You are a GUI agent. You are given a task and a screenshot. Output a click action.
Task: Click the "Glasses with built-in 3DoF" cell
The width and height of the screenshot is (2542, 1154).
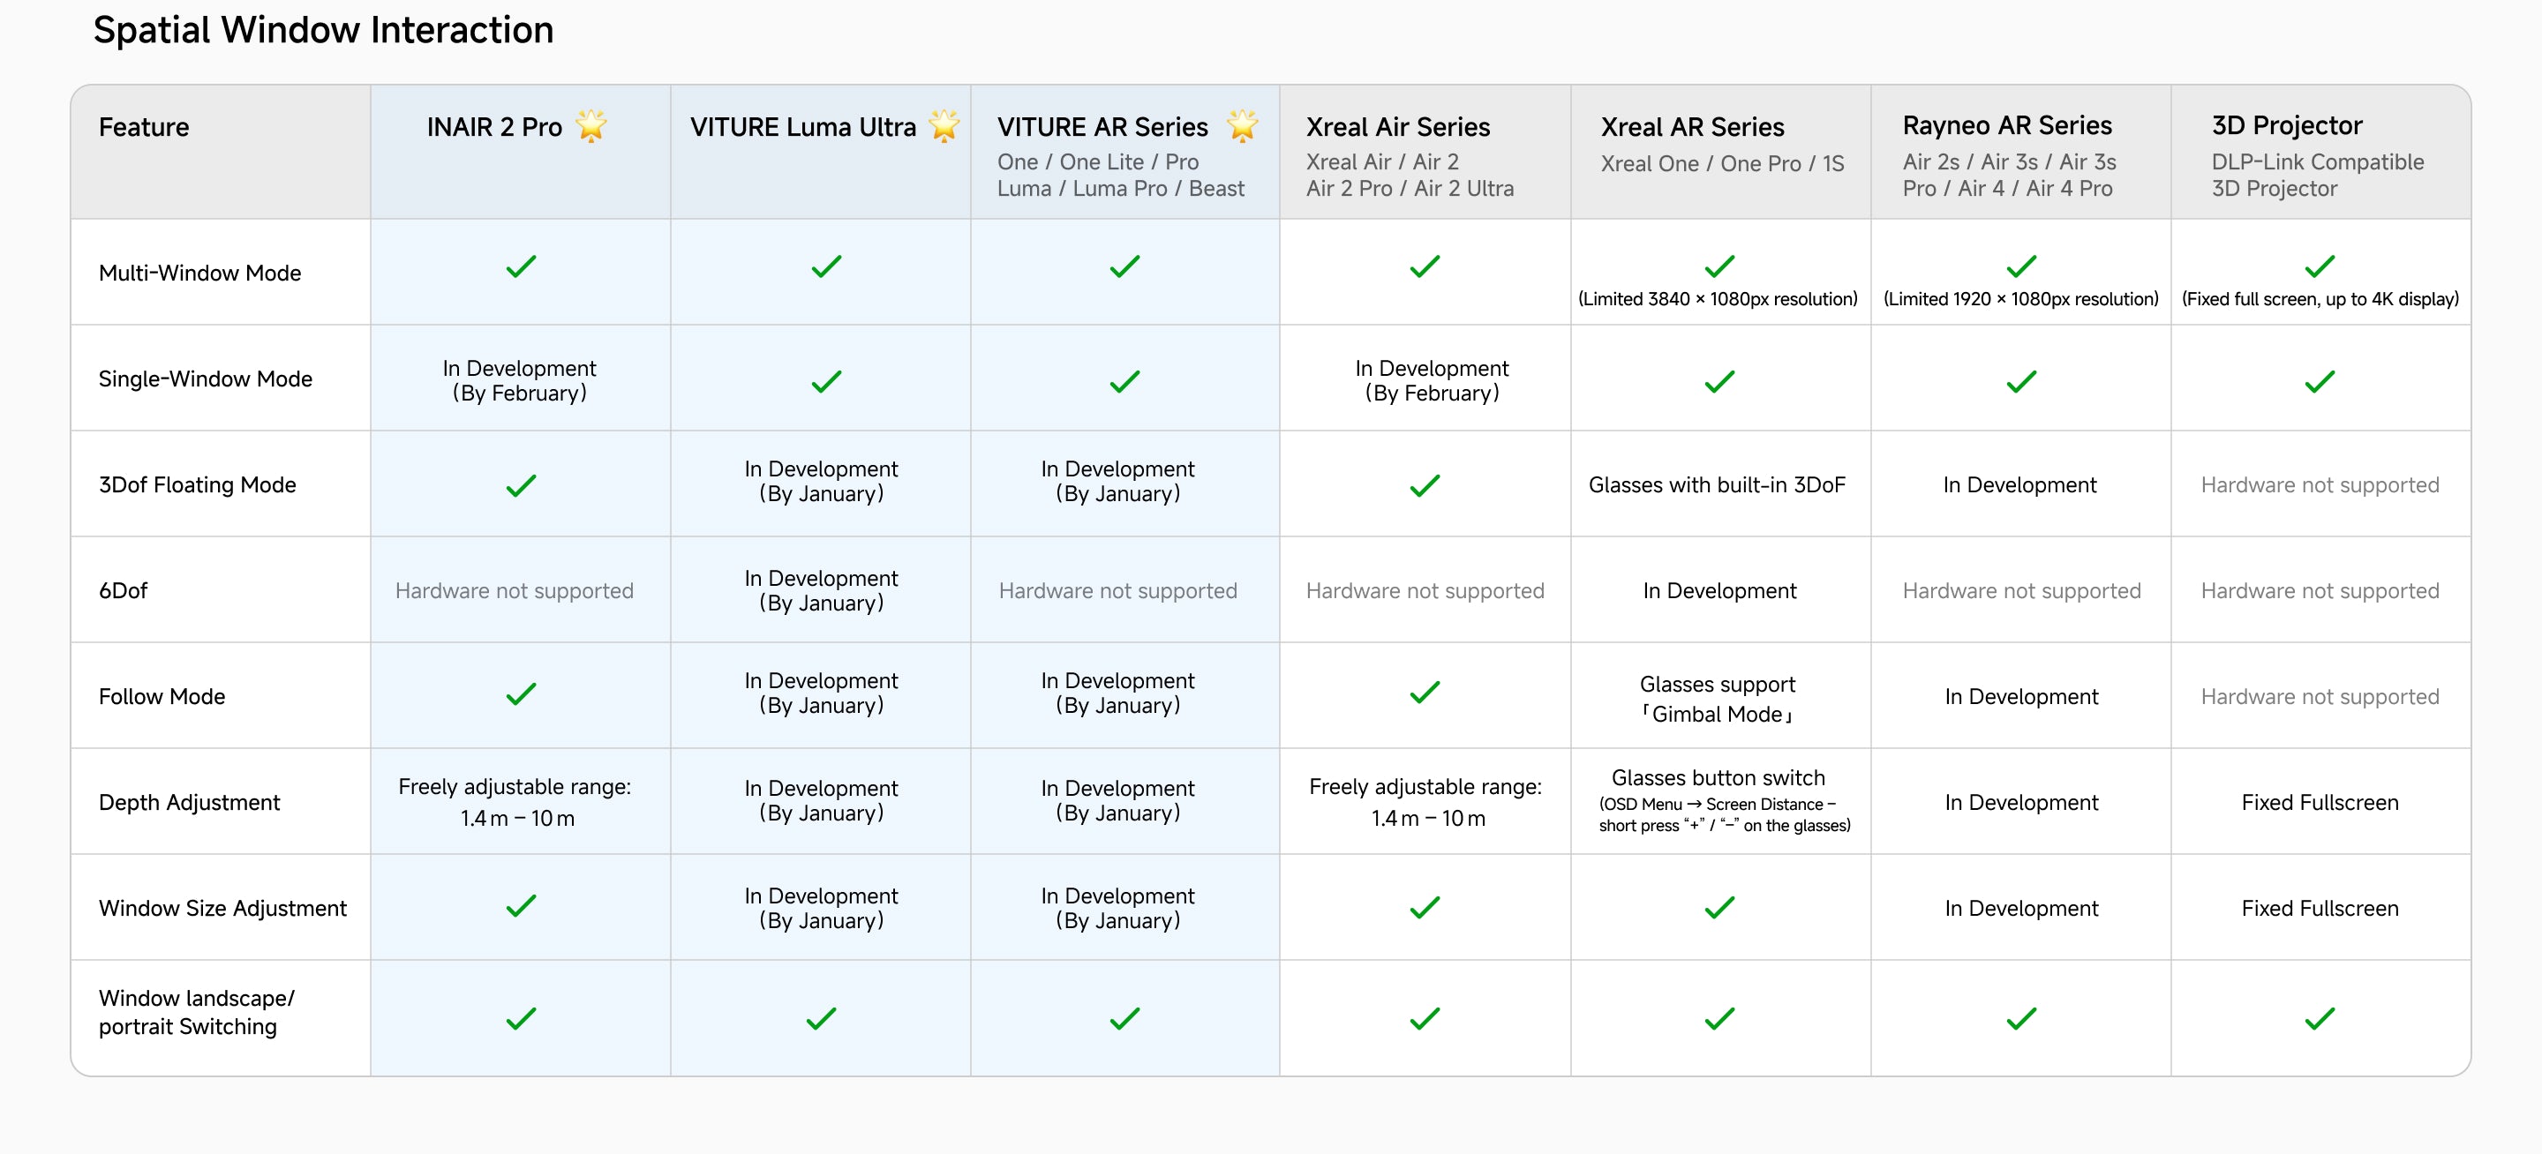point(1717,485)
